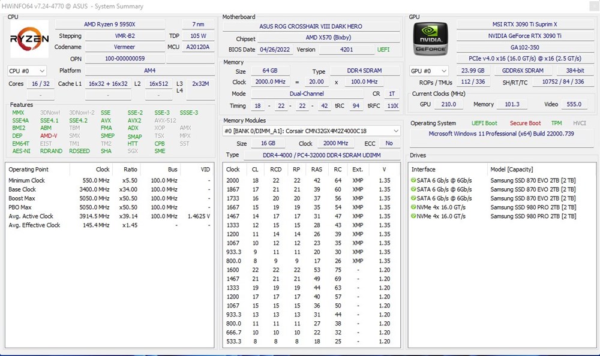Click the 'Base Clock' operating point row
This screenshot has height=356, width=600.
tap(109, 189)
